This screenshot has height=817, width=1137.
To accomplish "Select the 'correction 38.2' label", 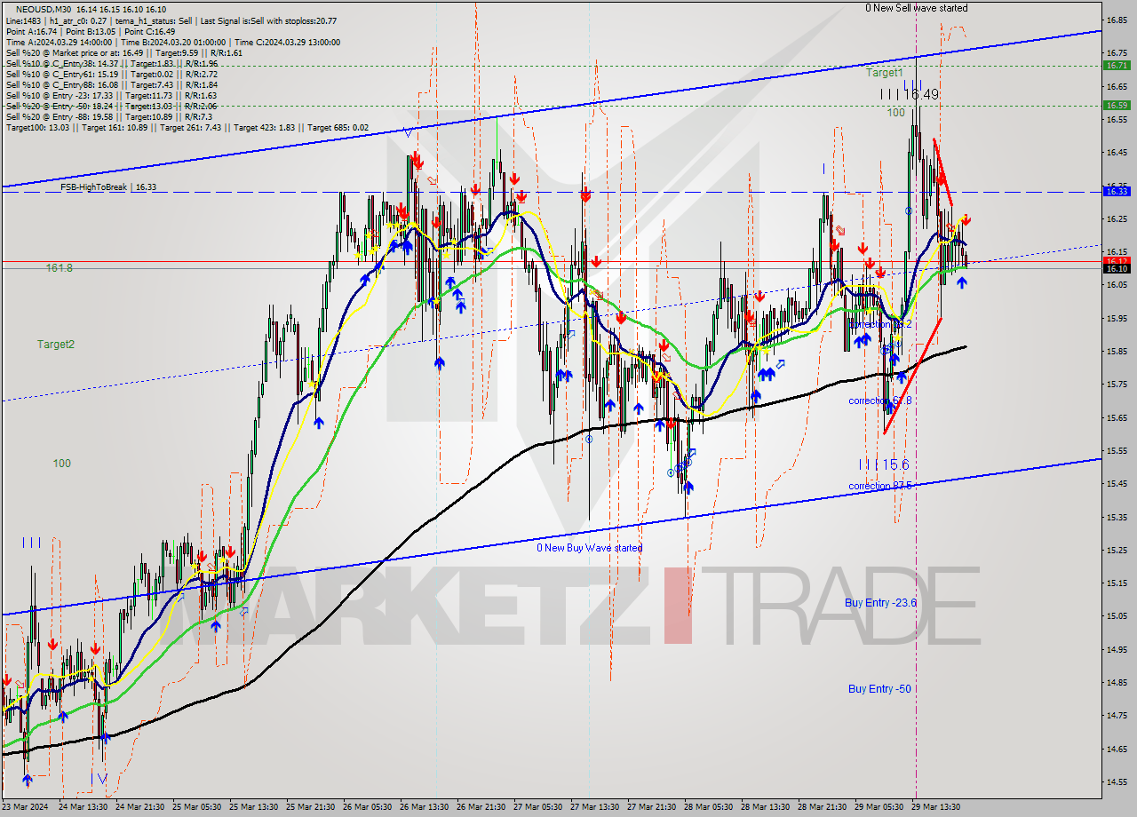I will [880, 325].
